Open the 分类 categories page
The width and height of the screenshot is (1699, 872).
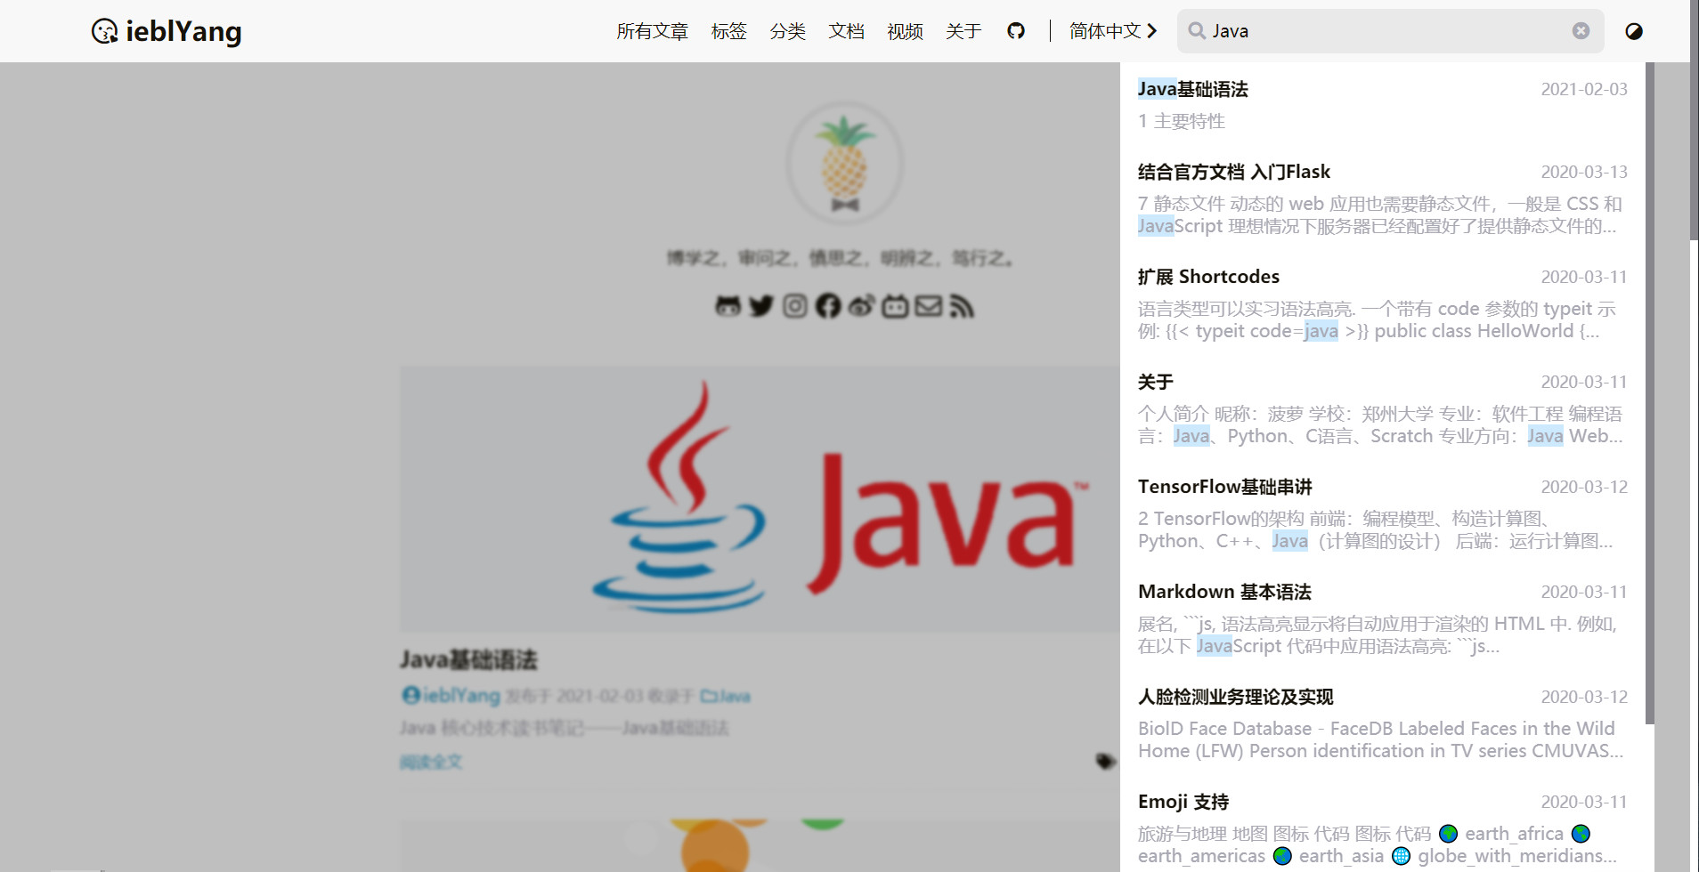tap(787, 31)
